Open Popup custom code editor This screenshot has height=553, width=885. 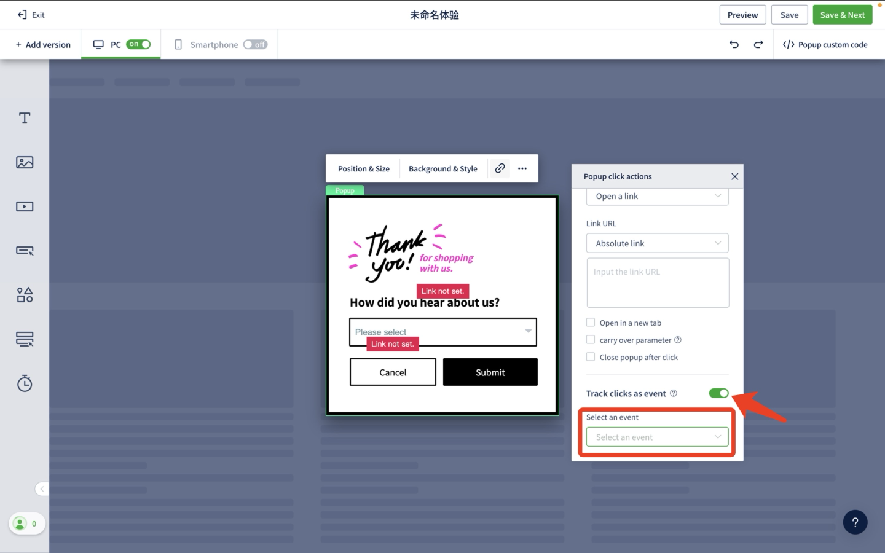click(825, 44)
